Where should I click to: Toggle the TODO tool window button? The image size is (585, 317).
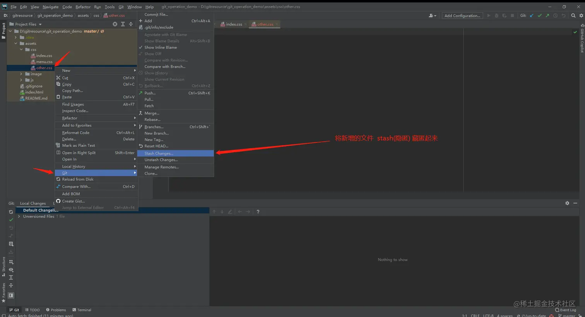pyautogui.click(x=32, y=310)
